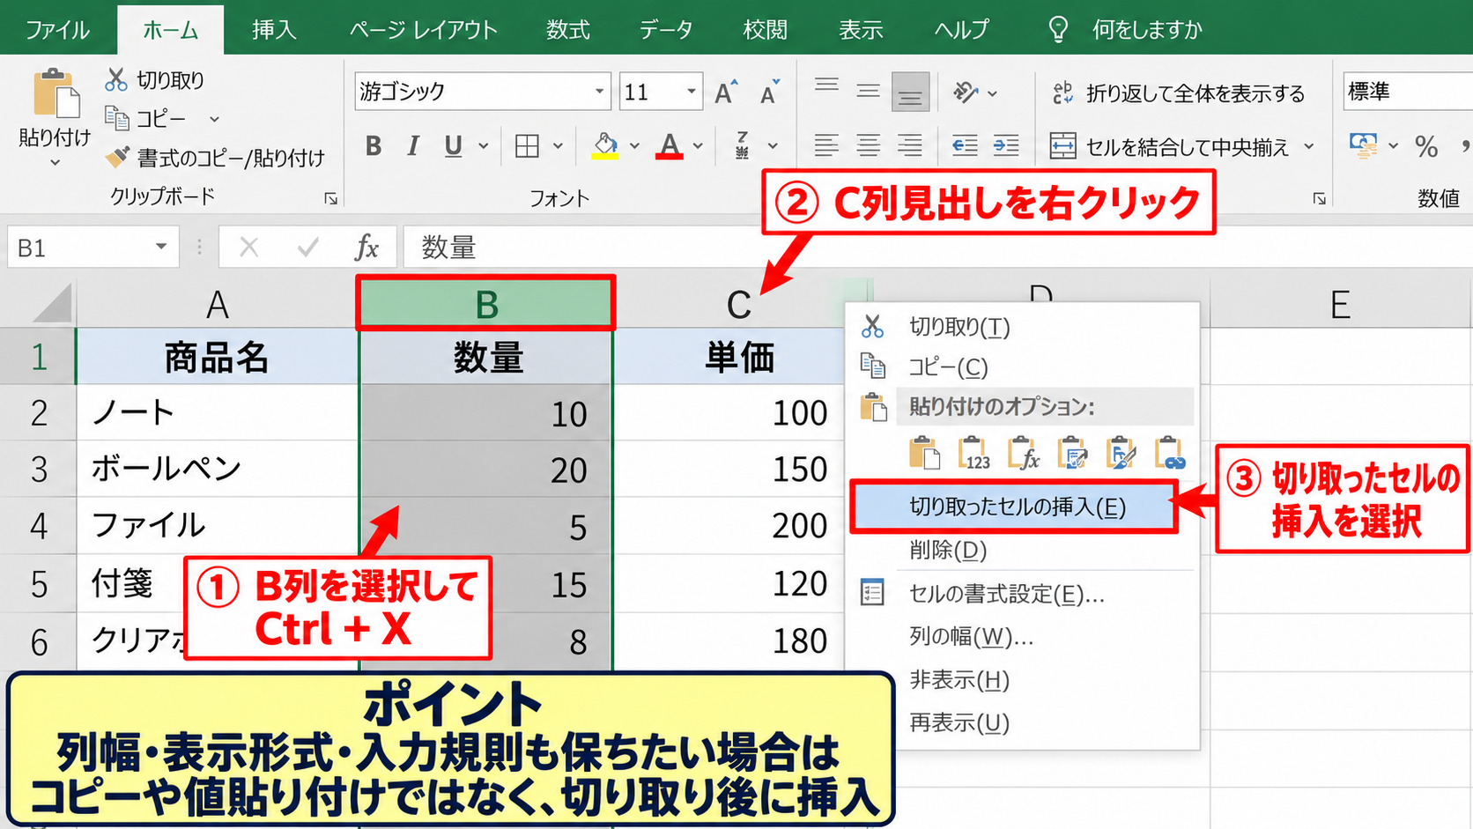Open the ファイル tab
The image size is (1473, 829).
tap(57, 29)
